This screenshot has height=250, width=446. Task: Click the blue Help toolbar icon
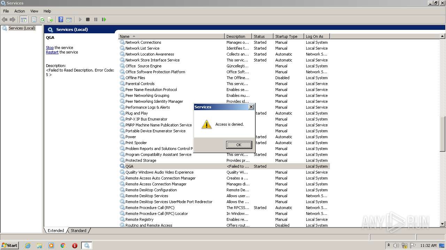61,20
